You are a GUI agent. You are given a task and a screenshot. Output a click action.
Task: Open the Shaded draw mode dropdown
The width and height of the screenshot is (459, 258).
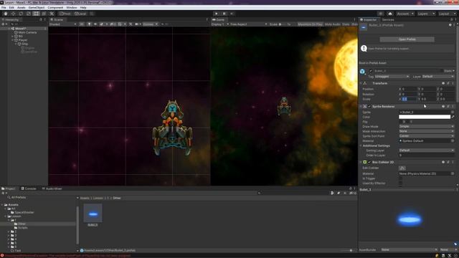pos(63,24)
